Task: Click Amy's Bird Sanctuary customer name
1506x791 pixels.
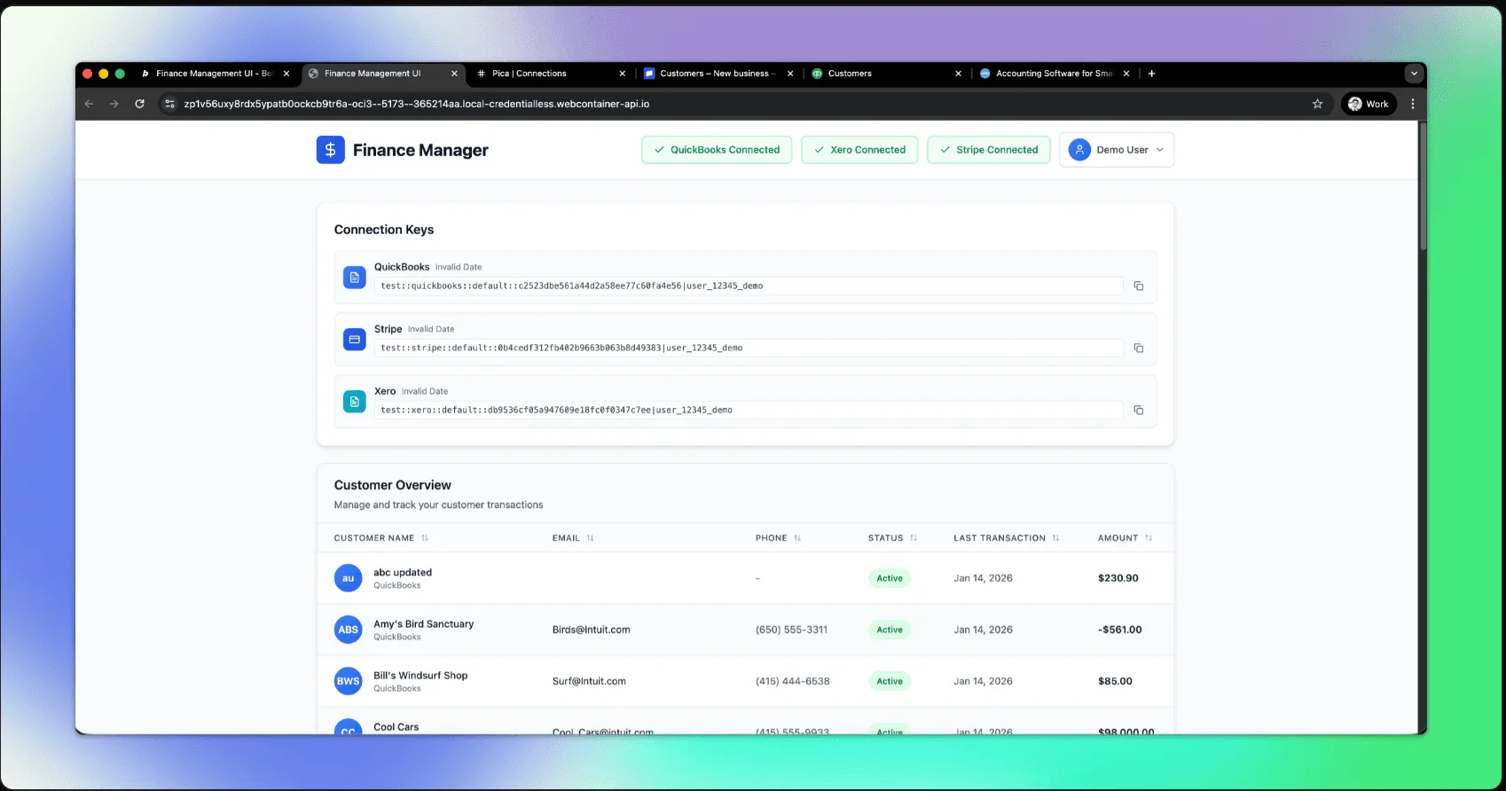Action: coord(424,624)
